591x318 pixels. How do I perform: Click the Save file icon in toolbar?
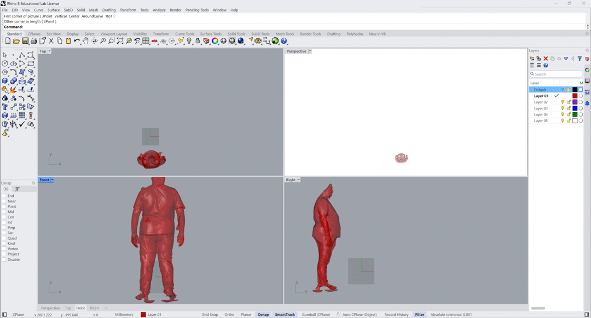(x=25, y=41)
